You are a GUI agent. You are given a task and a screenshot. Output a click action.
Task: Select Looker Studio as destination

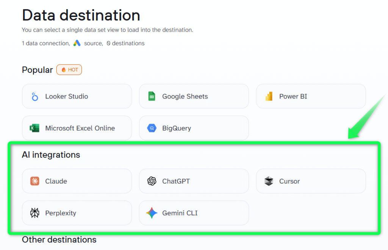pos(77,96)
